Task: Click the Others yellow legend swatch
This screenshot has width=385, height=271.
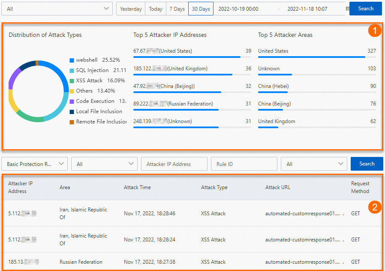Action: click(x=72, y=91)
